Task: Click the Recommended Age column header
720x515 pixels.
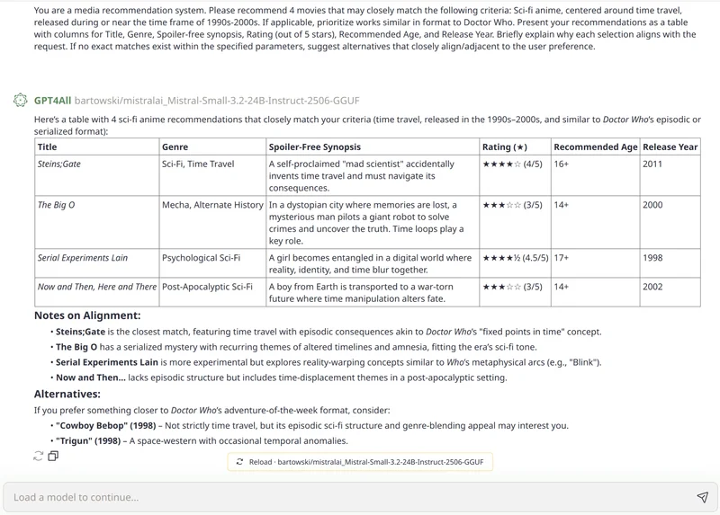Action: 595,147
